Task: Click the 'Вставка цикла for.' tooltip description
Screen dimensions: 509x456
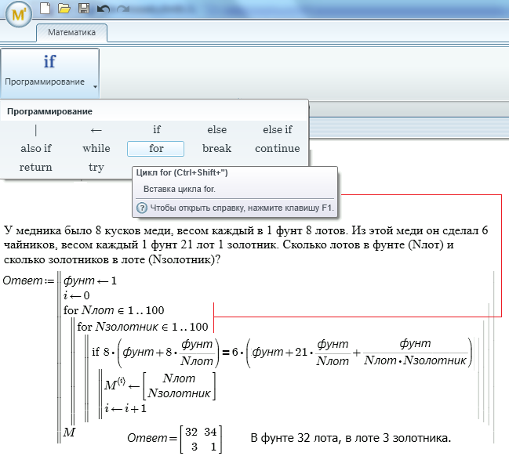Action: tap(179, 189)
